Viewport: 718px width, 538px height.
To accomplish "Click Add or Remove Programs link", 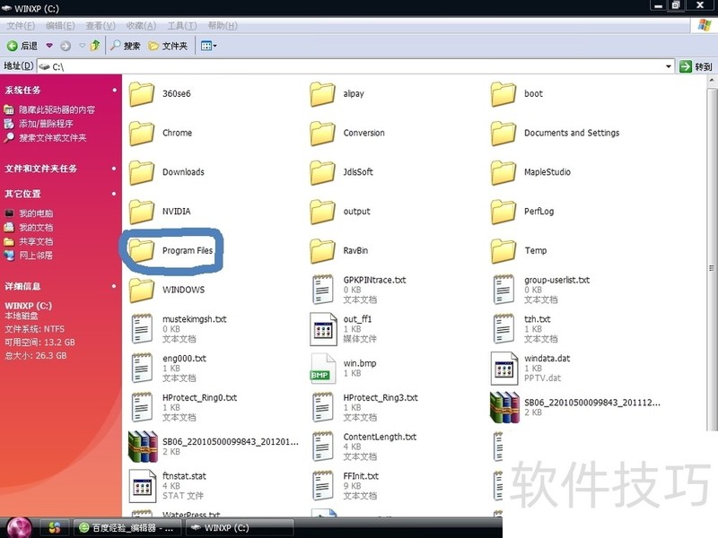I will click(39, 124).
